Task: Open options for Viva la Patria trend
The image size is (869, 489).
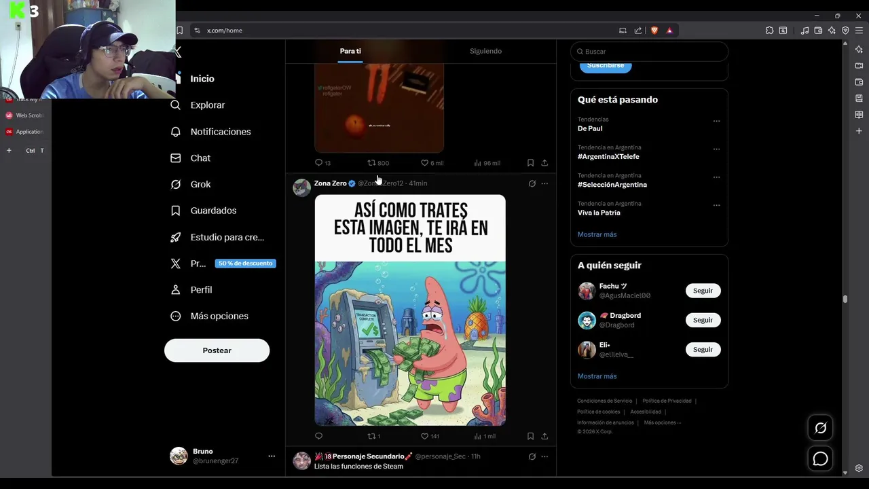Action: [x=716, y=204]
